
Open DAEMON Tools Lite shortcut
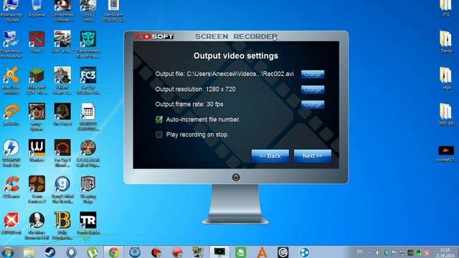(x=11, y=153)
